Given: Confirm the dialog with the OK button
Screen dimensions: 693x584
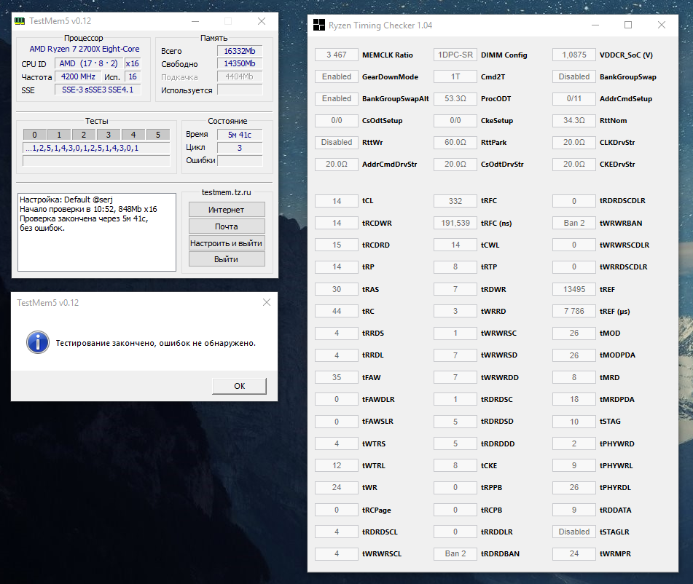Looking at the screenshot, I should pyautogui.click(x=239, y=386).
